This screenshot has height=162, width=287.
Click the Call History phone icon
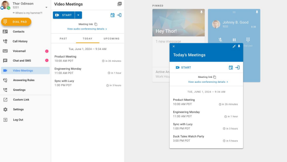click(x=5, y=41)
